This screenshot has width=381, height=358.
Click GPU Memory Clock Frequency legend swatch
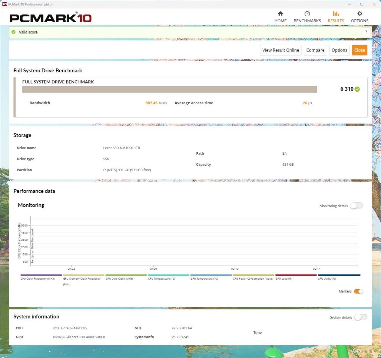point(84,275)
